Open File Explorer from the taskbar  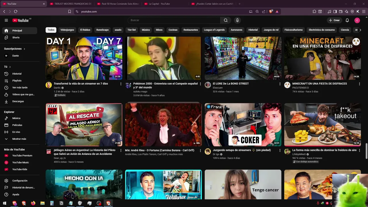click(x=43, y=203)
